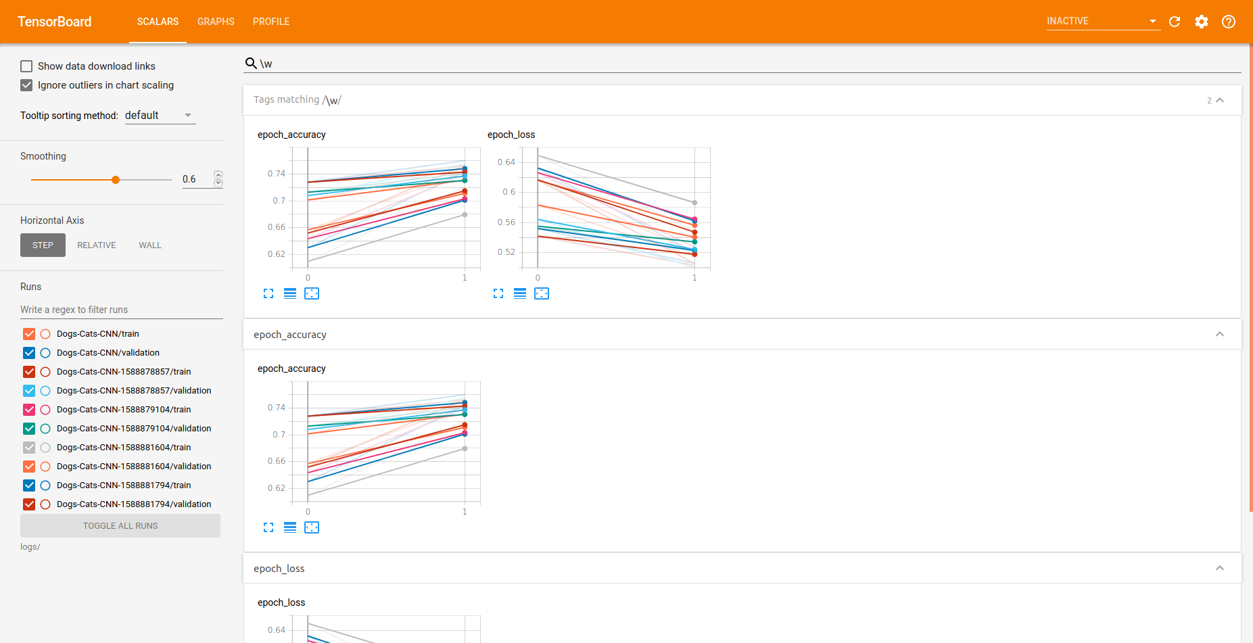1253x643 pixels.
Task: Reload TensorBoard data with refresh icon
Action: pos(1175,22)
